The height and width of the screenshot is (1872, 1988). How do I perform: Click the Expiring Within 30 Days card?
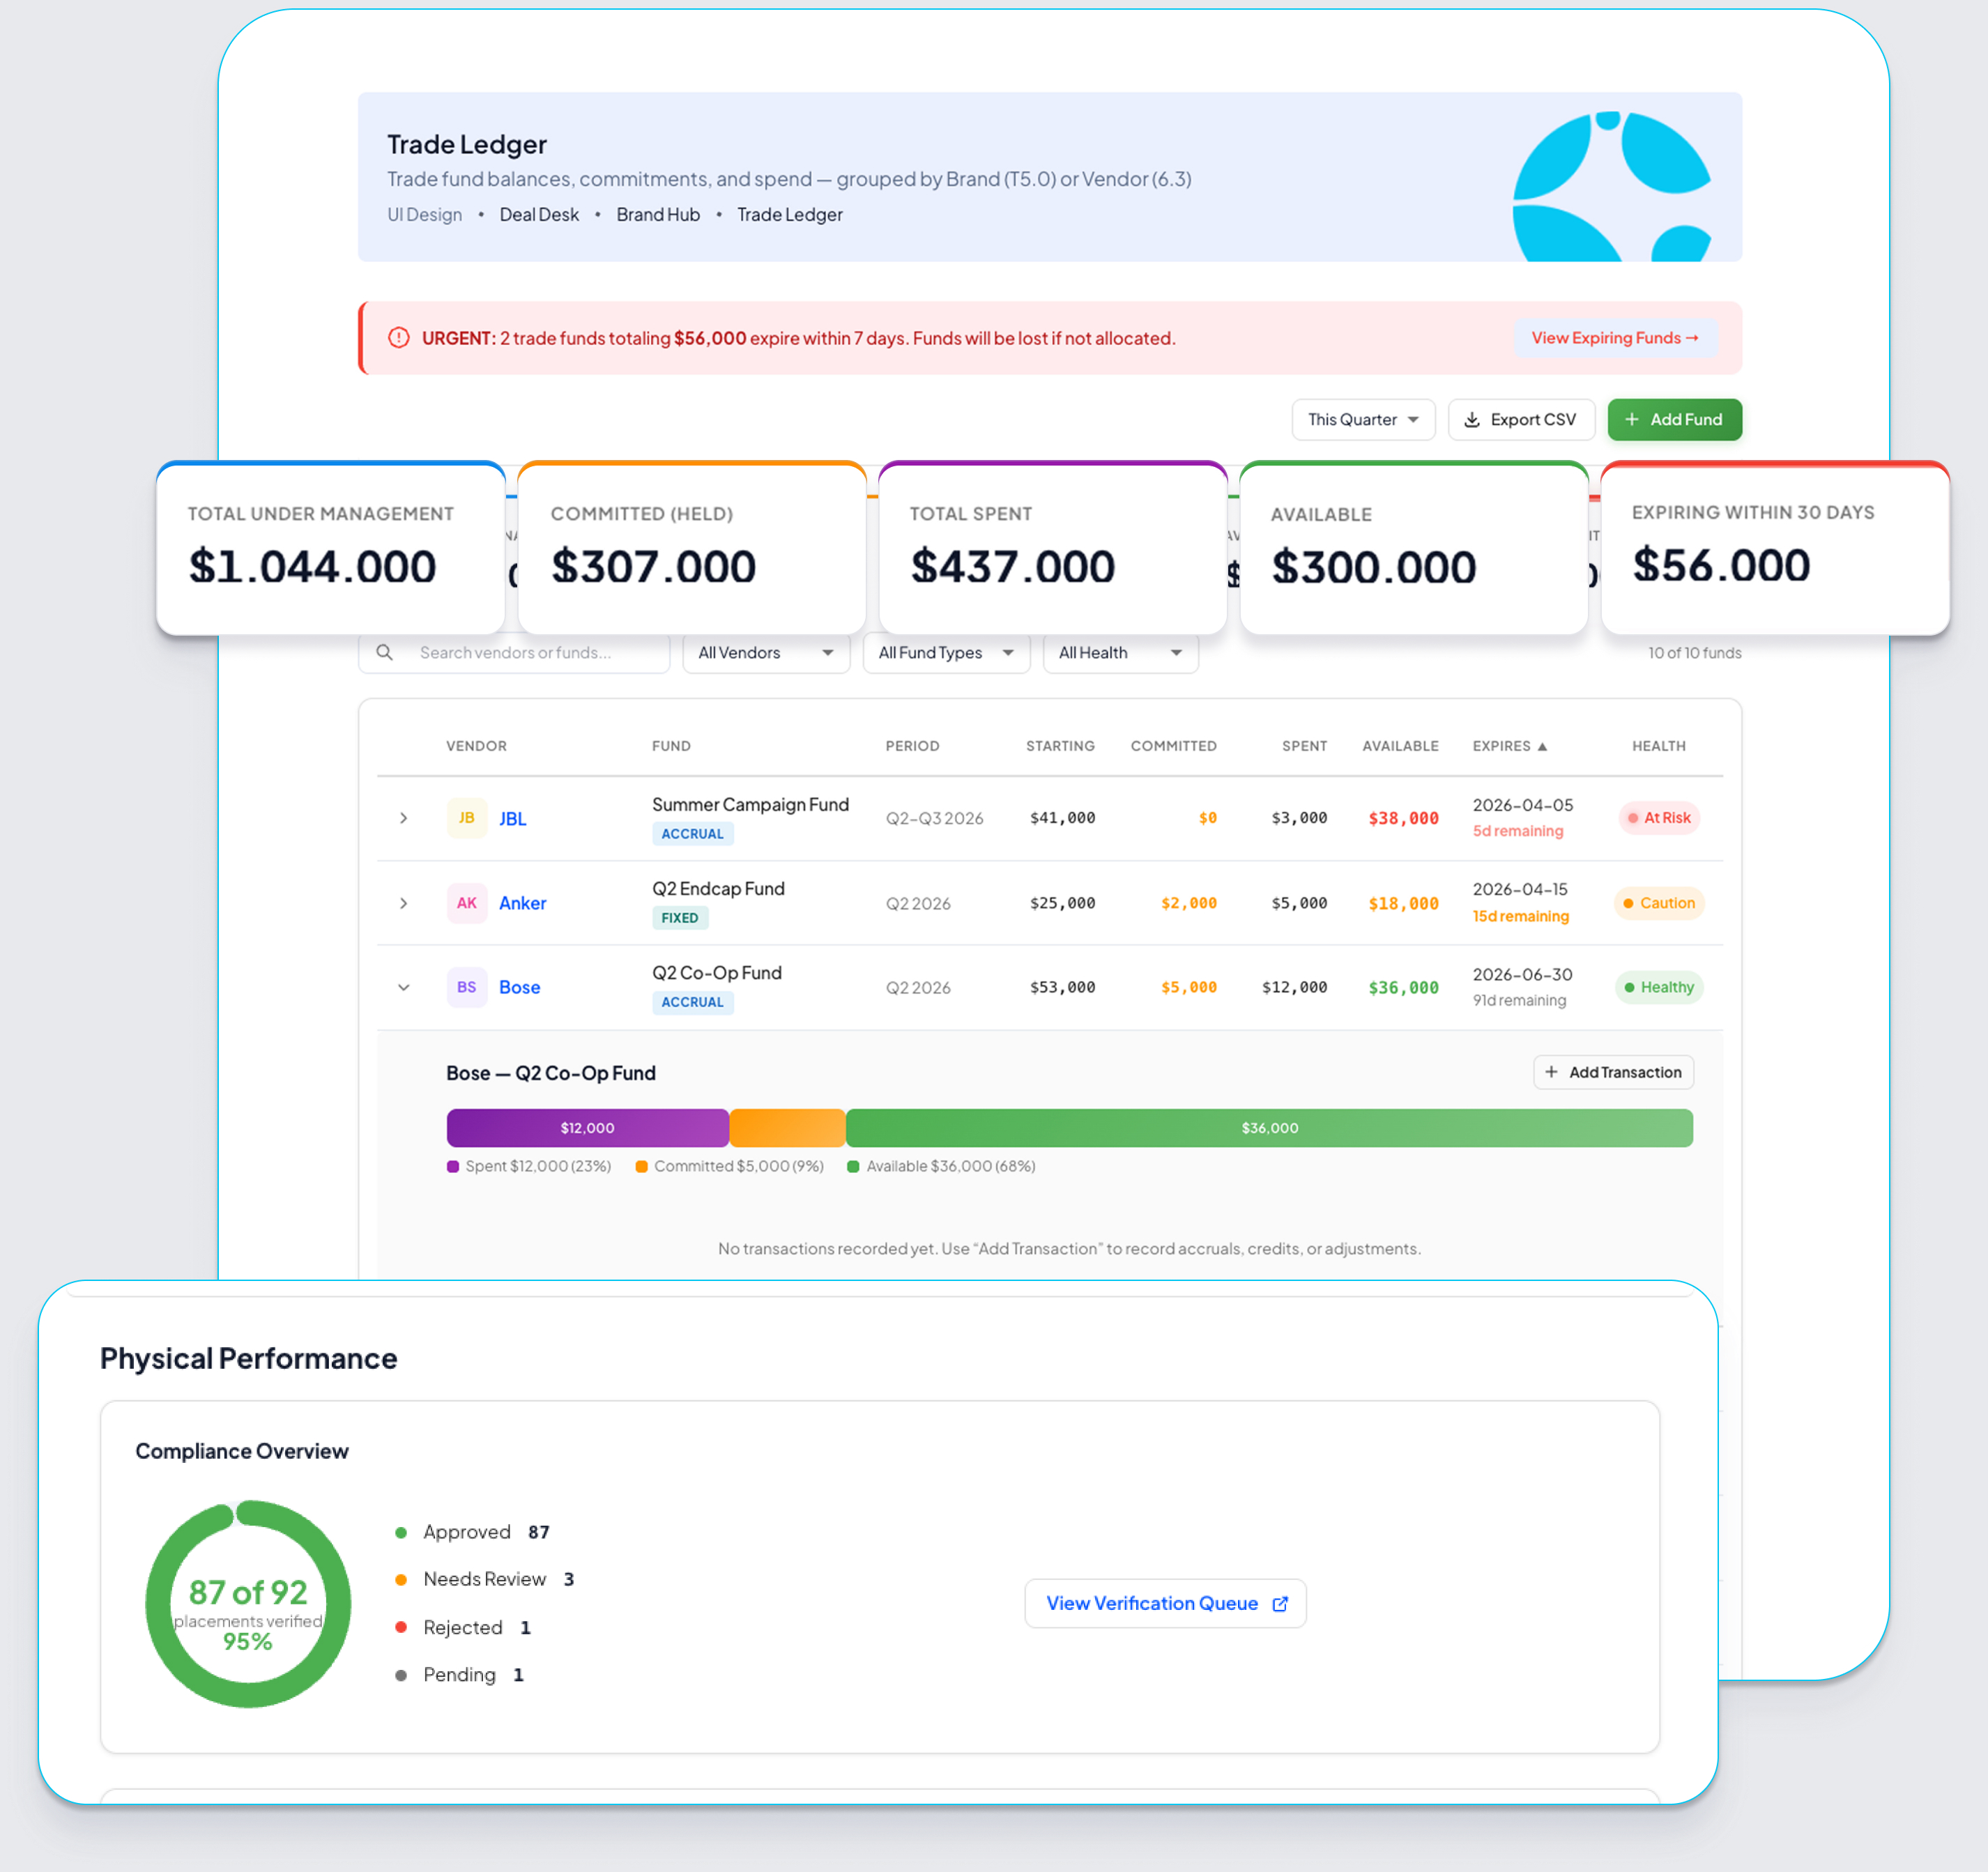pyautogui.click(x=1776, y=549)
